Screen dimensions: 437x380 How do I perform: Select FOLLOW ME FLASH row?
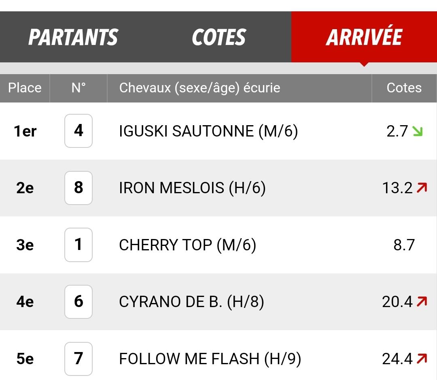point(218,359)
